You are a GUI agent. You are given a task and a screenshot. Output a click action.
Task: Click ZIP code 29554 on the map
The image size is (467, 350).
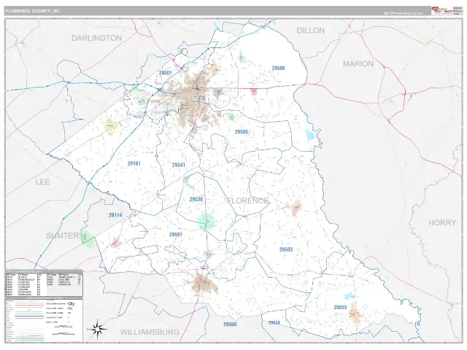pyautogui.click(x=274, y=322)
